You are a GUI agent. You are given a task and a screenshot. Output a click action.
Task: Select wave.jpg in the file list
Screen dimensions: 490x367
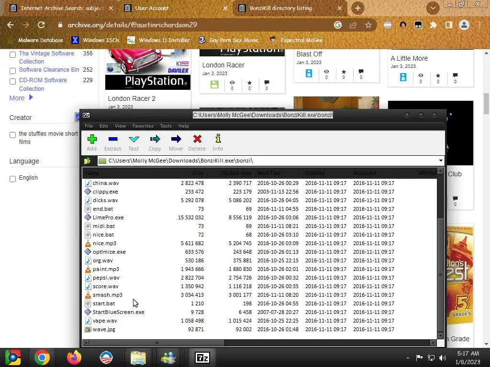[x=104, y=329]
